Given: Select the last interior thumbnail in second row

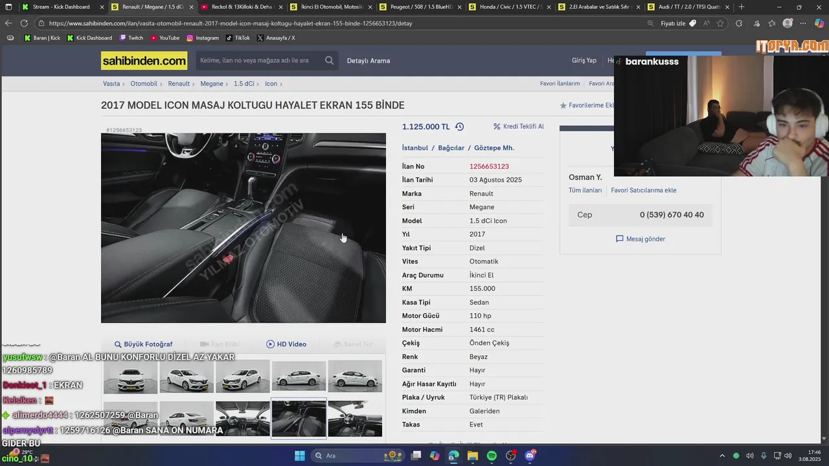Looking at the screenshot, I should coord(355,419).
